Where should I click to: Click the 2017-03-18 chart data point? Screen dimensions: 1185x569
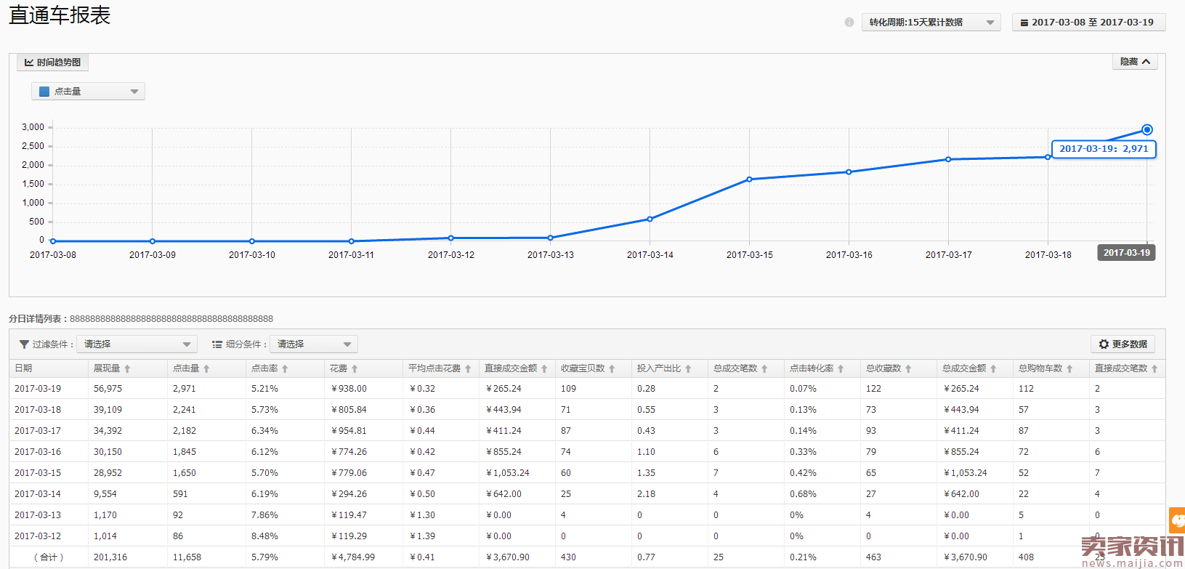[1048, 157]
